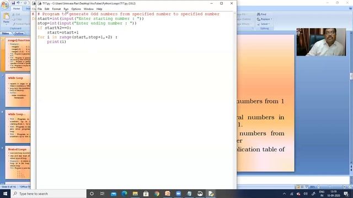Click Redo icon in PowerPoint quick access toolbar
Screen dimensions: 353x198
[25, 3]
